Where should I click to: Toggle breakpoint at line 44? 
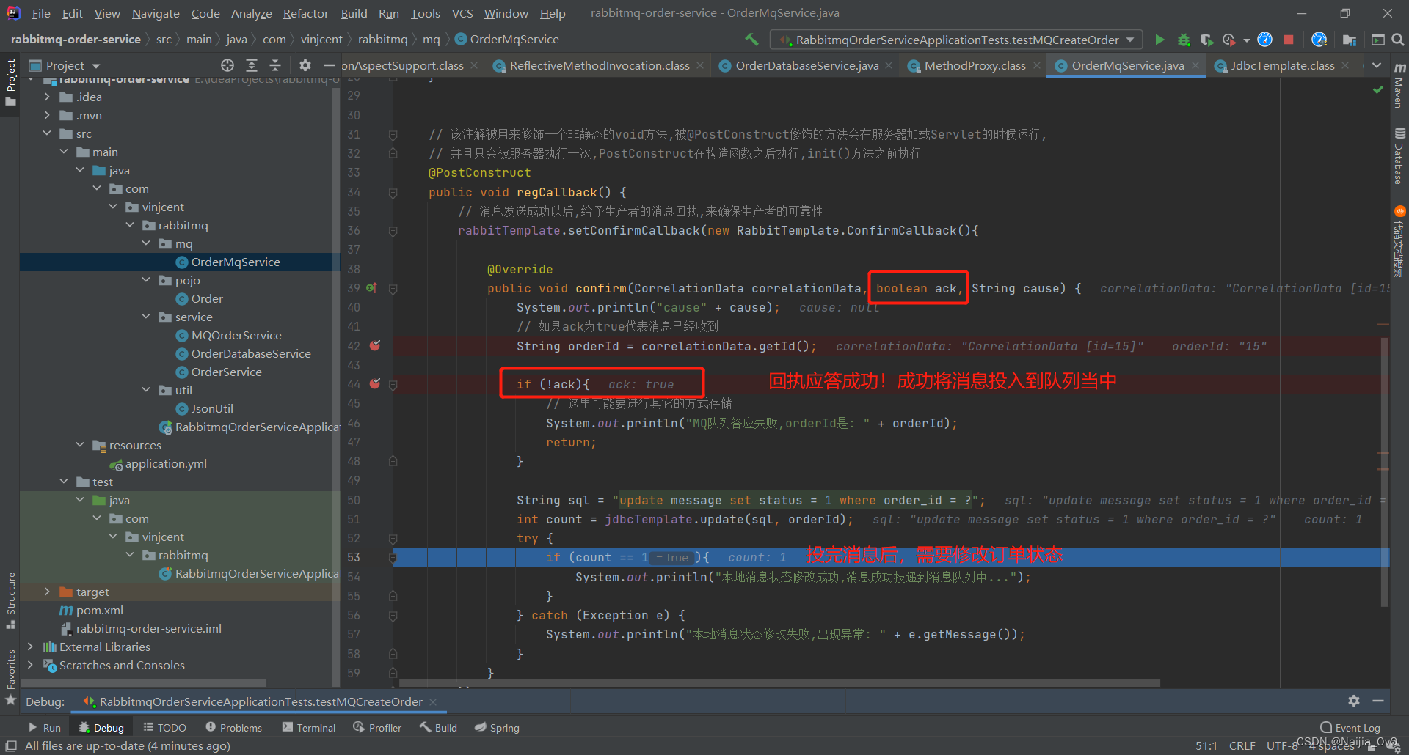point(375,383)
